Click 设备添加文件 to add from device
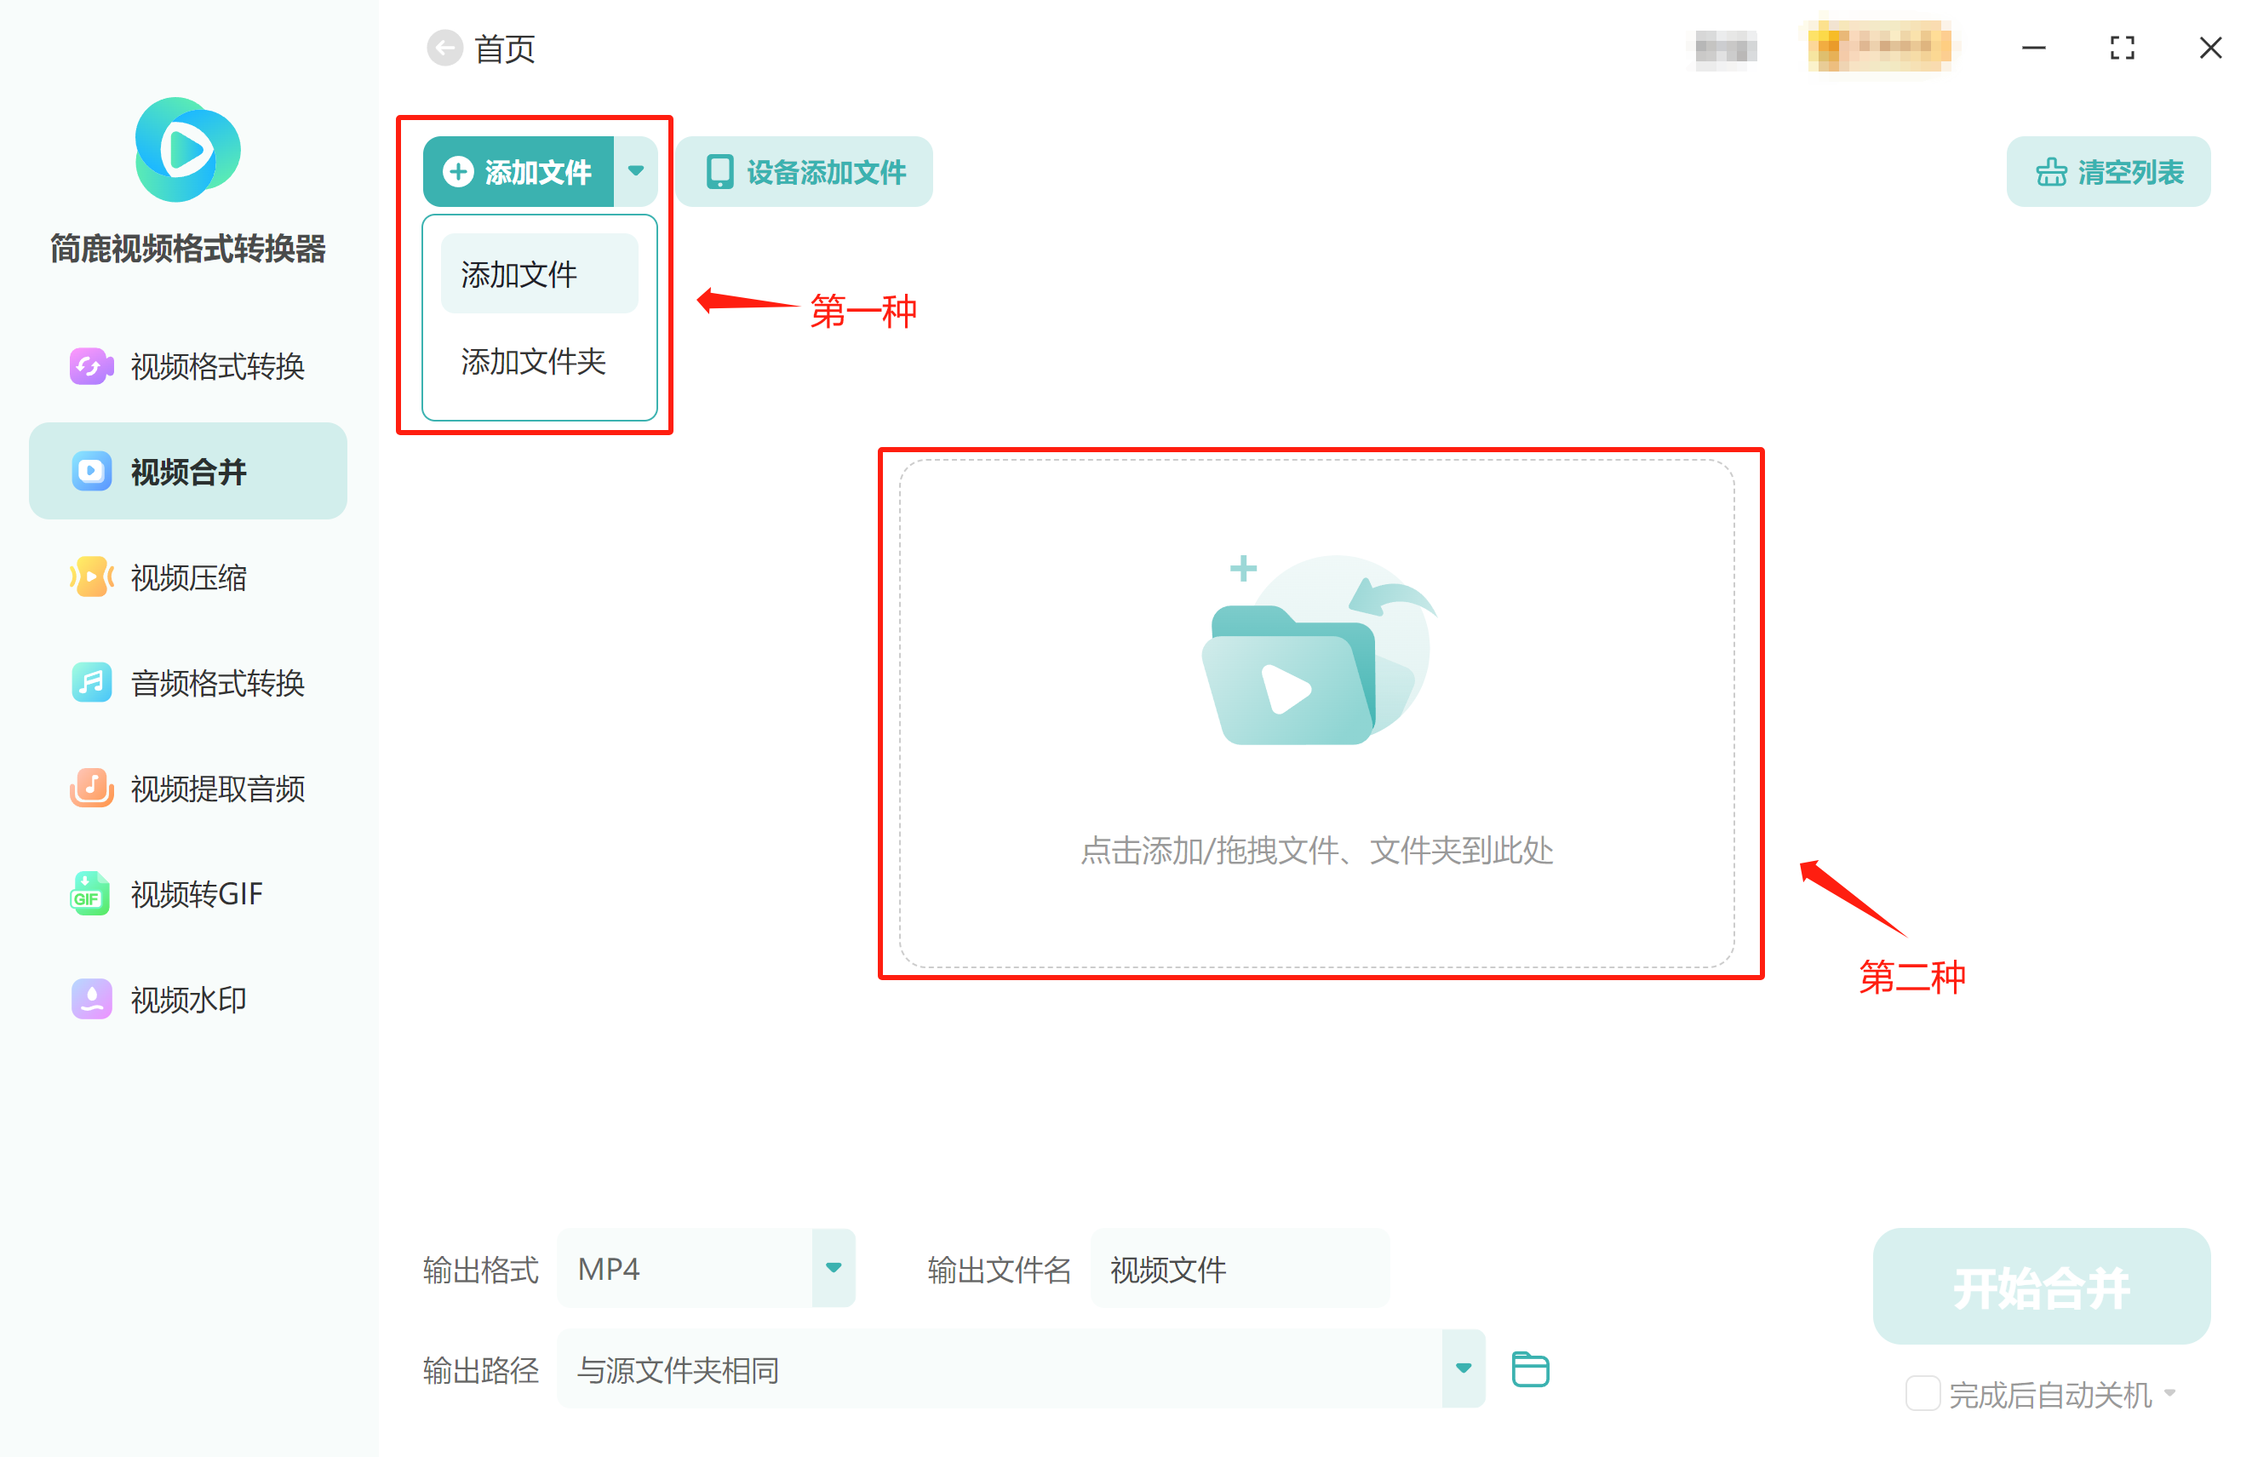 [802, 171]
